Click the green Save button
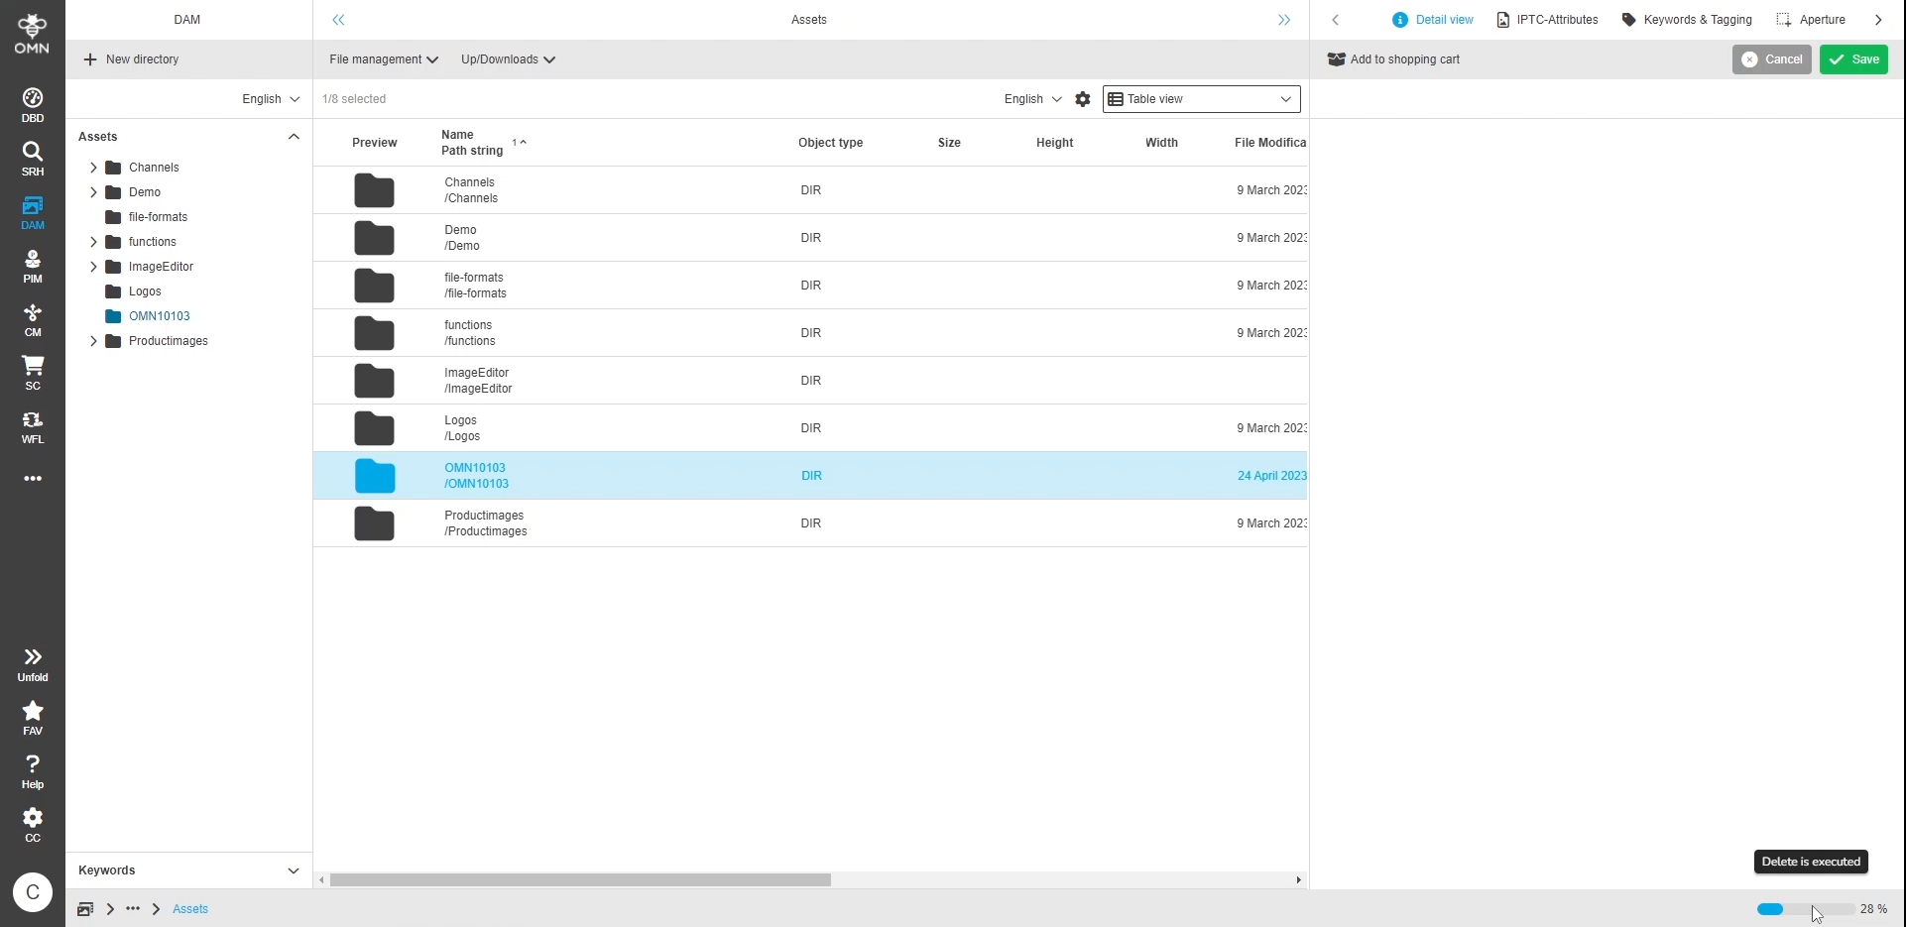1906x927 pixels. [x=1853, y=59]
